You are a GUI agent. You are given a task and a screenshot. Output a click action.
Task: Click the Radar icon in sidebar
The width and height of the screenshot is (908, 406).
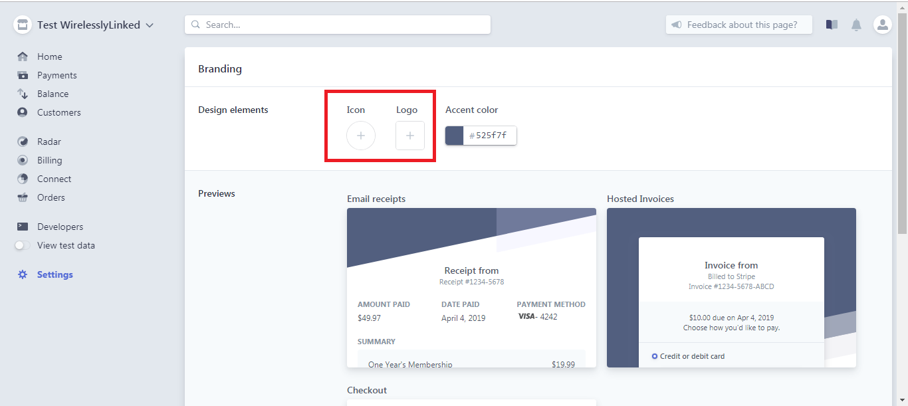point(23,142)
